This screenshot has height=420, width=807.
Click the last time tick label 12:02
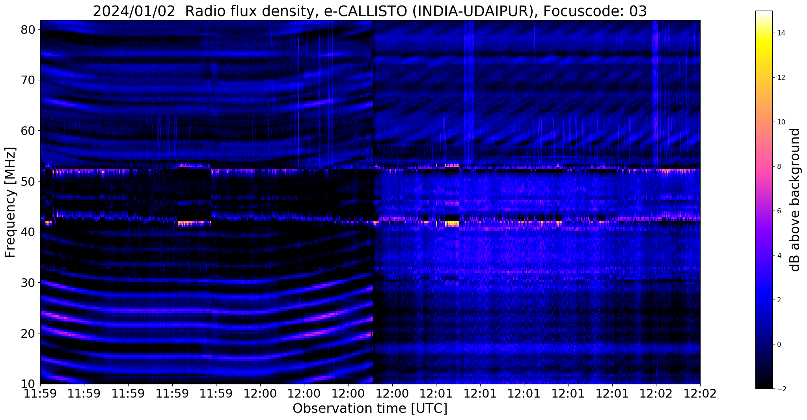click(700, 394)
